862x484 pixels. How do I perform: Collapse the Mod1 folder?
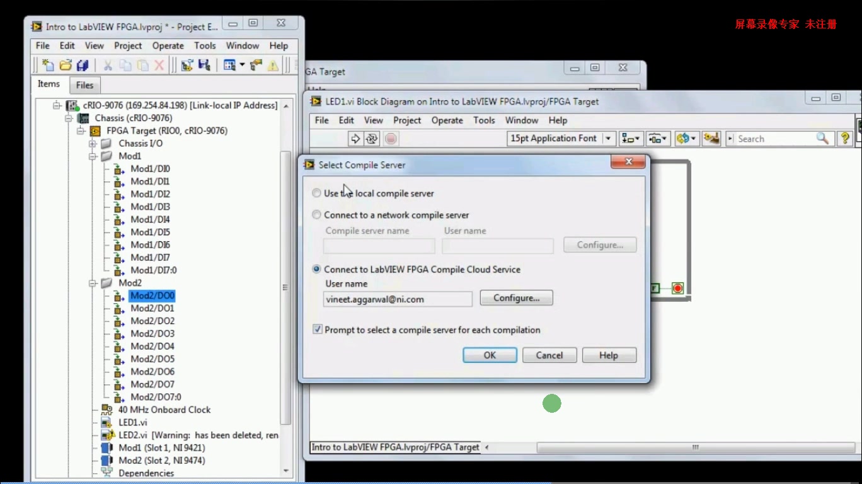coord(93,156)
